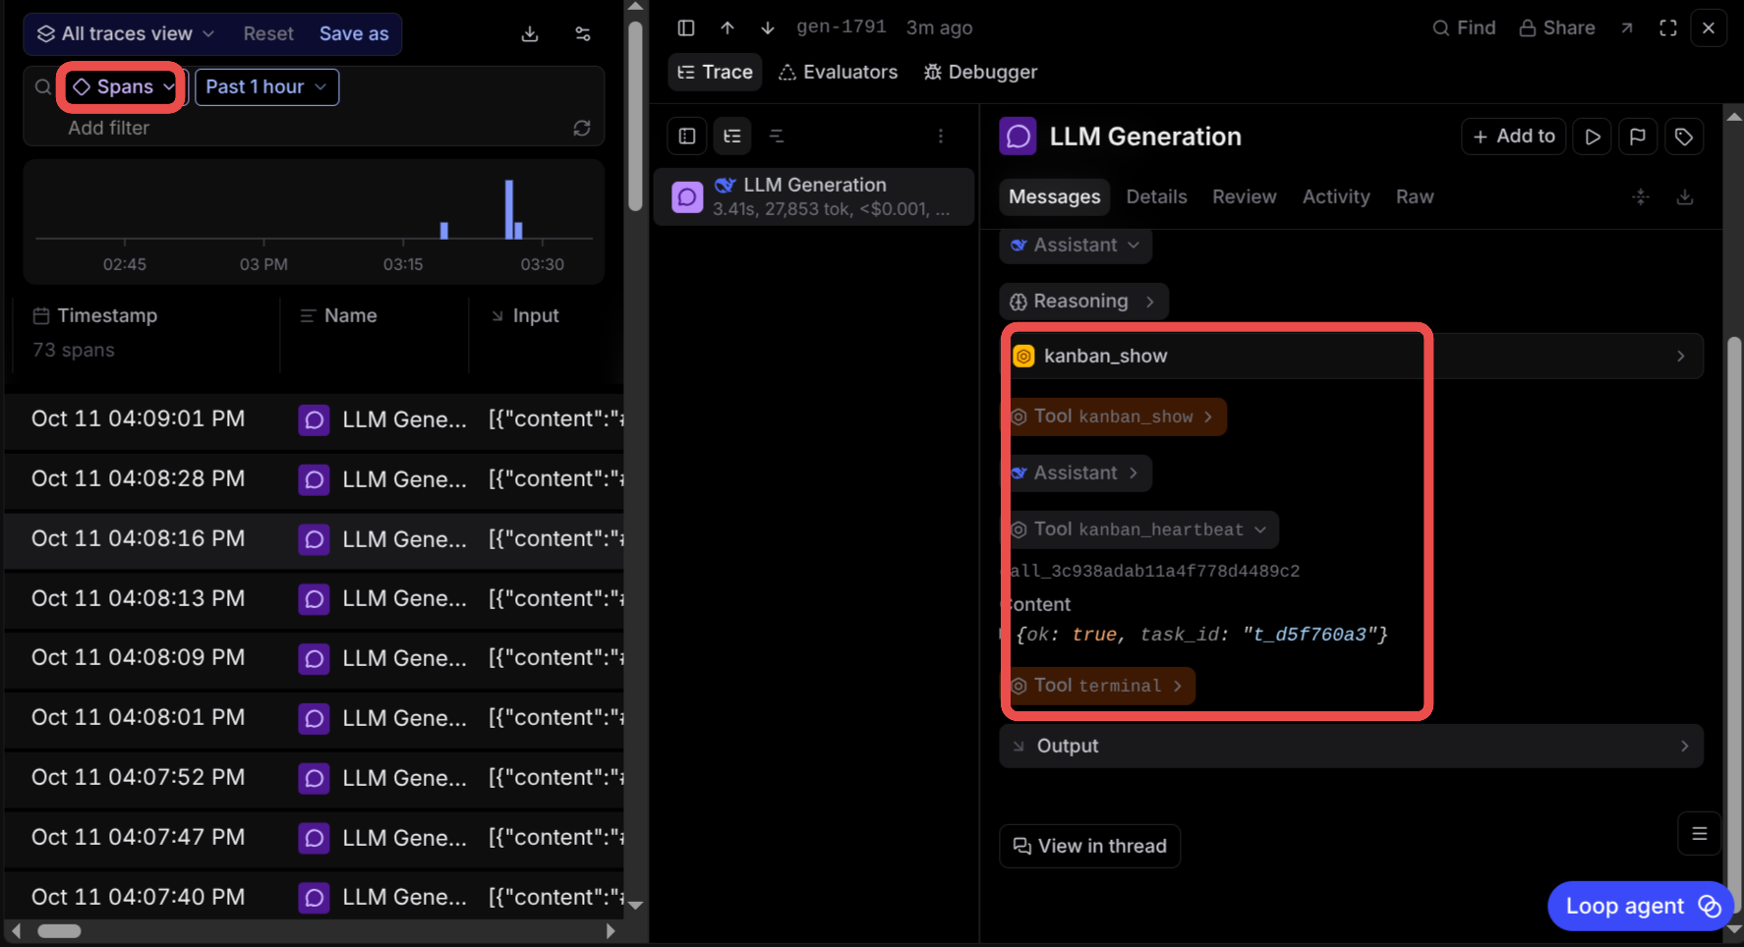
Task: Open trace in new tab arrow icon
Action: tap(1627, 28)
